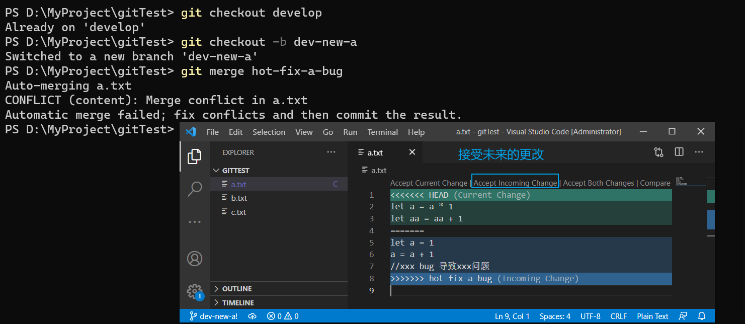Open the Selection menu

(269, 132)
